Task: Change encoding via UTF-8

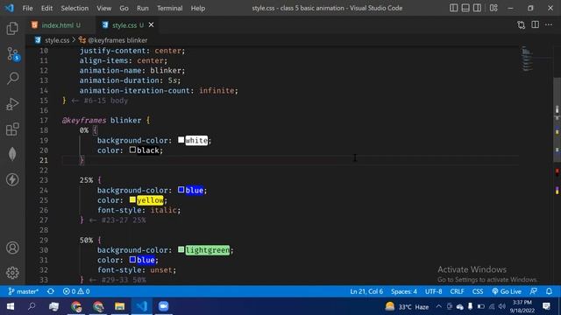Action: tap(433, 291)
